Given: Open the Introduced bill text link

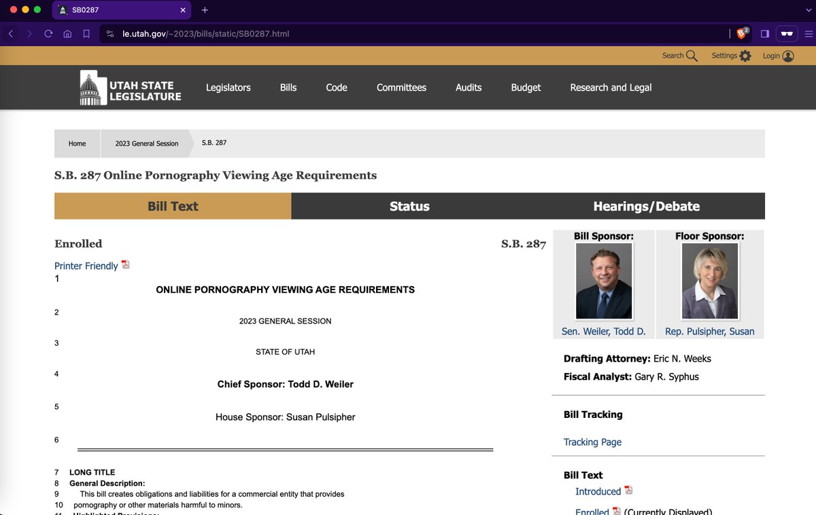Looking at the screenshot, I should [598, 491].
